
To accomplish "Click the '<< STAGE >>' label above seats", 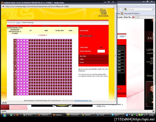I will coord(43,35).
